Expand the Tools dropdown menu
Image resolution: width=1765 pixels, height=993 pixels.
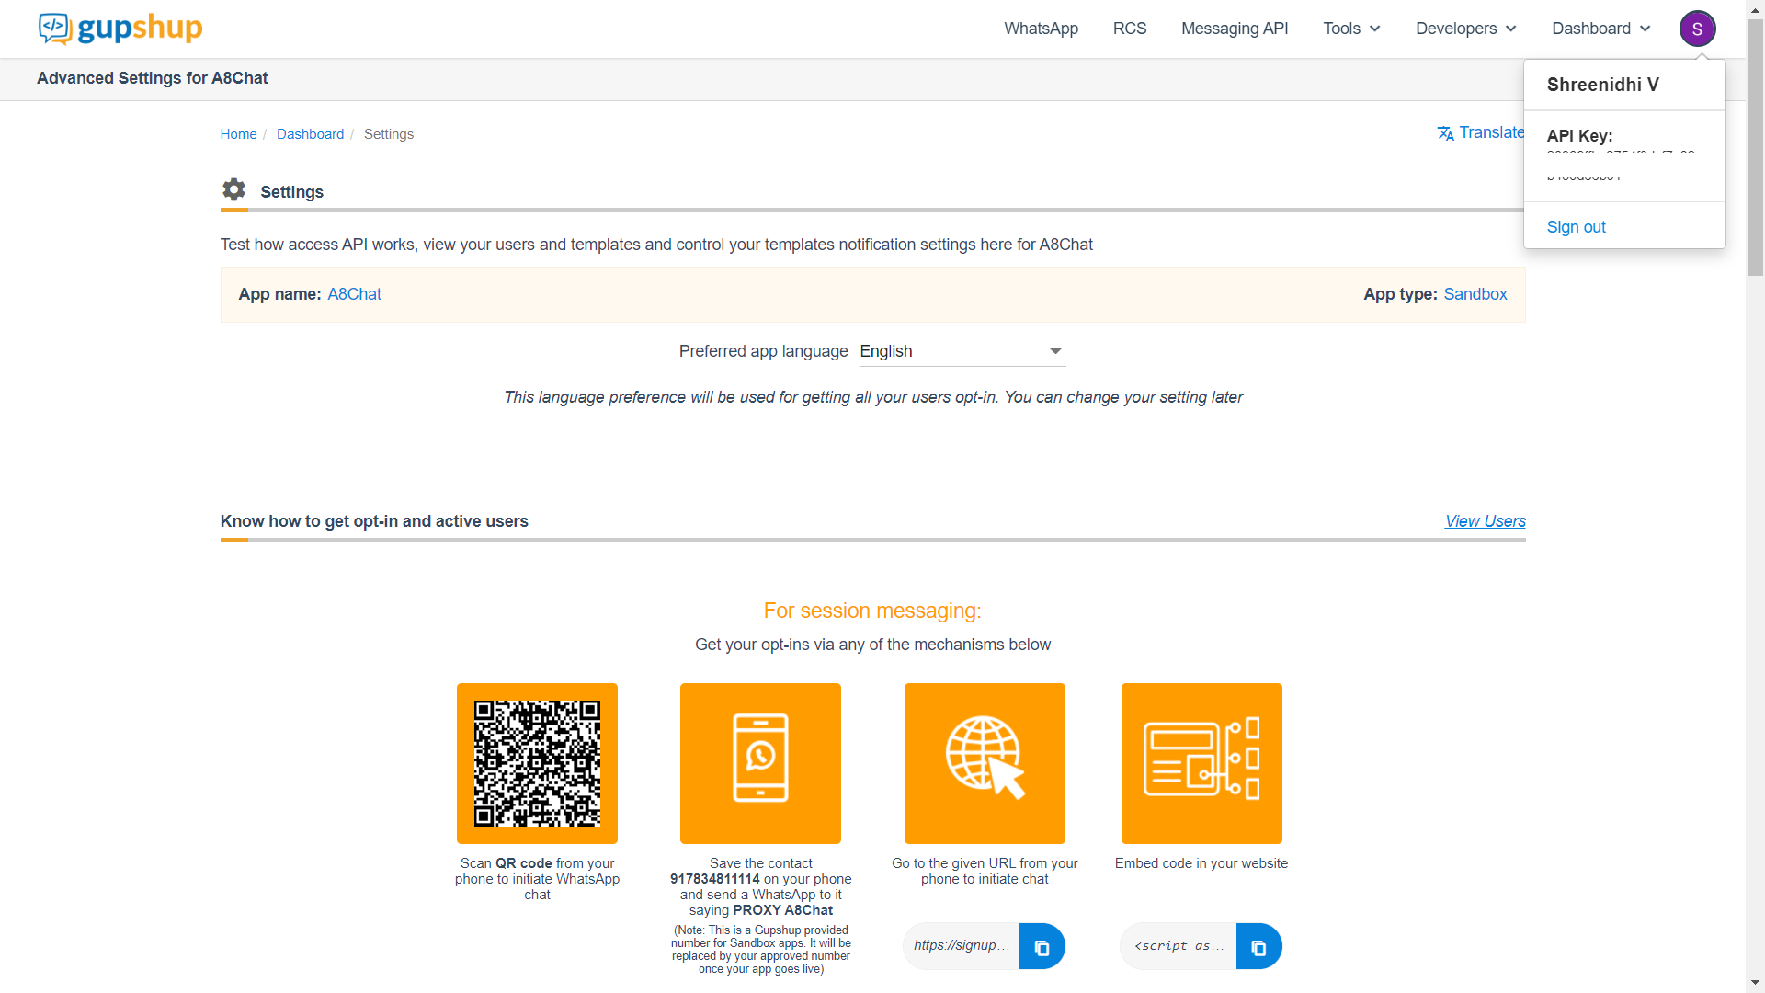[x=1351, y=29]
